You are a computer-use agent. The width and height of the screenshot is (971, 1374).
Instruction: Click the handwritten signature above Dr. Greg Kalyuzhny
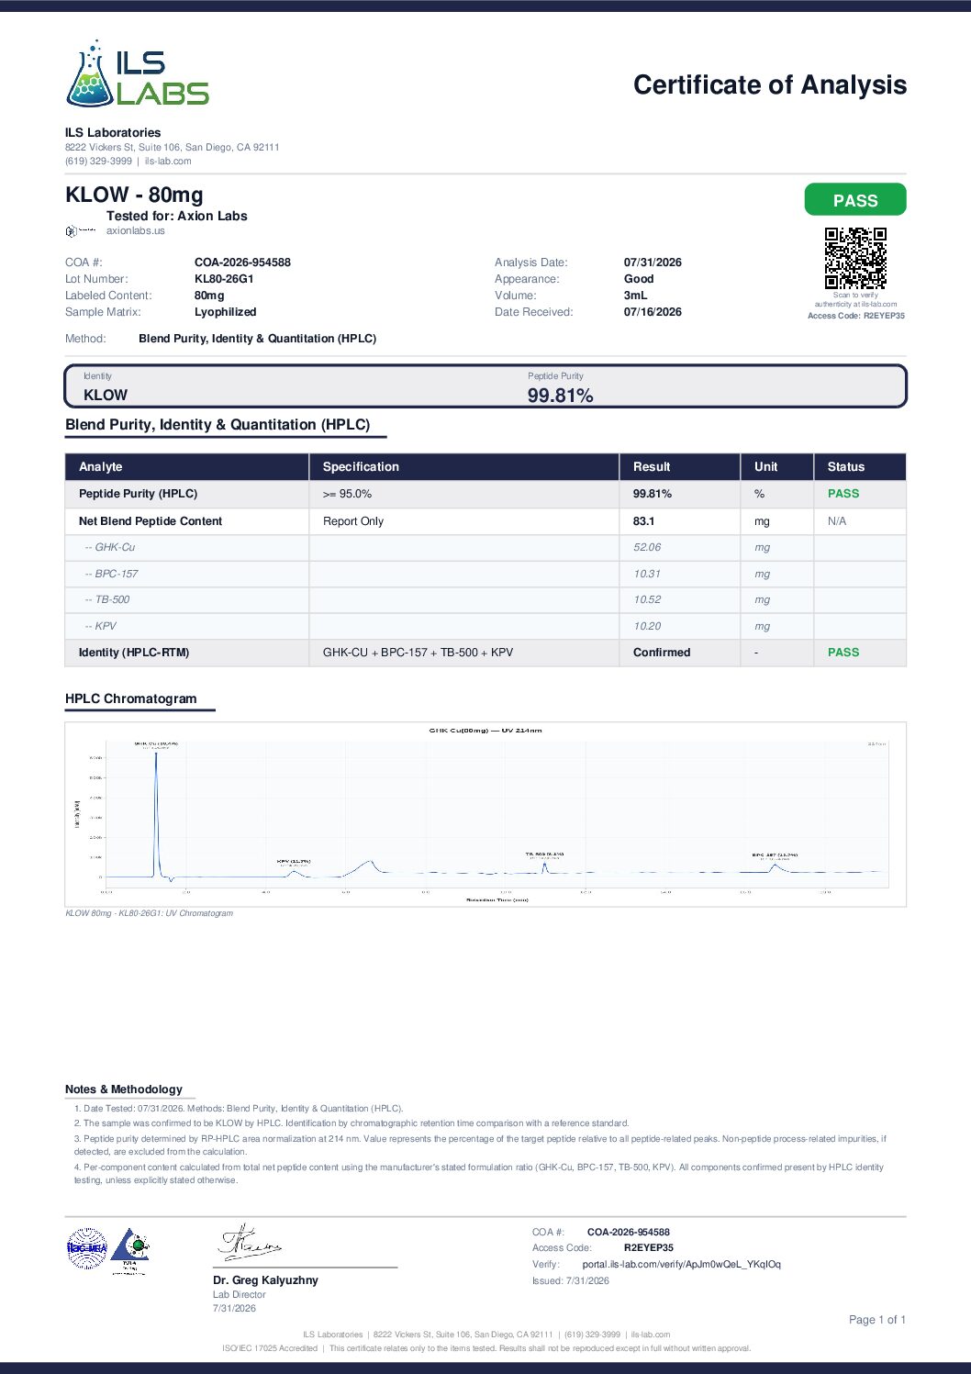(250, 1242)
